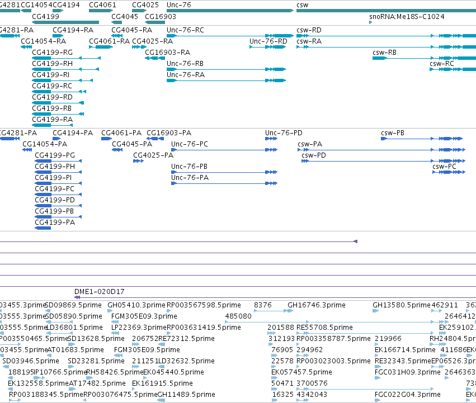Select transcript label Unc-76-RB
476x403 pixels.
185,64
